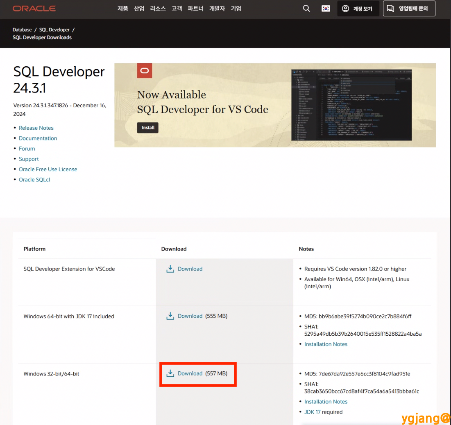Open Oracle Free Use License link
Screen dimensions: 451x425
coord(48,170)
